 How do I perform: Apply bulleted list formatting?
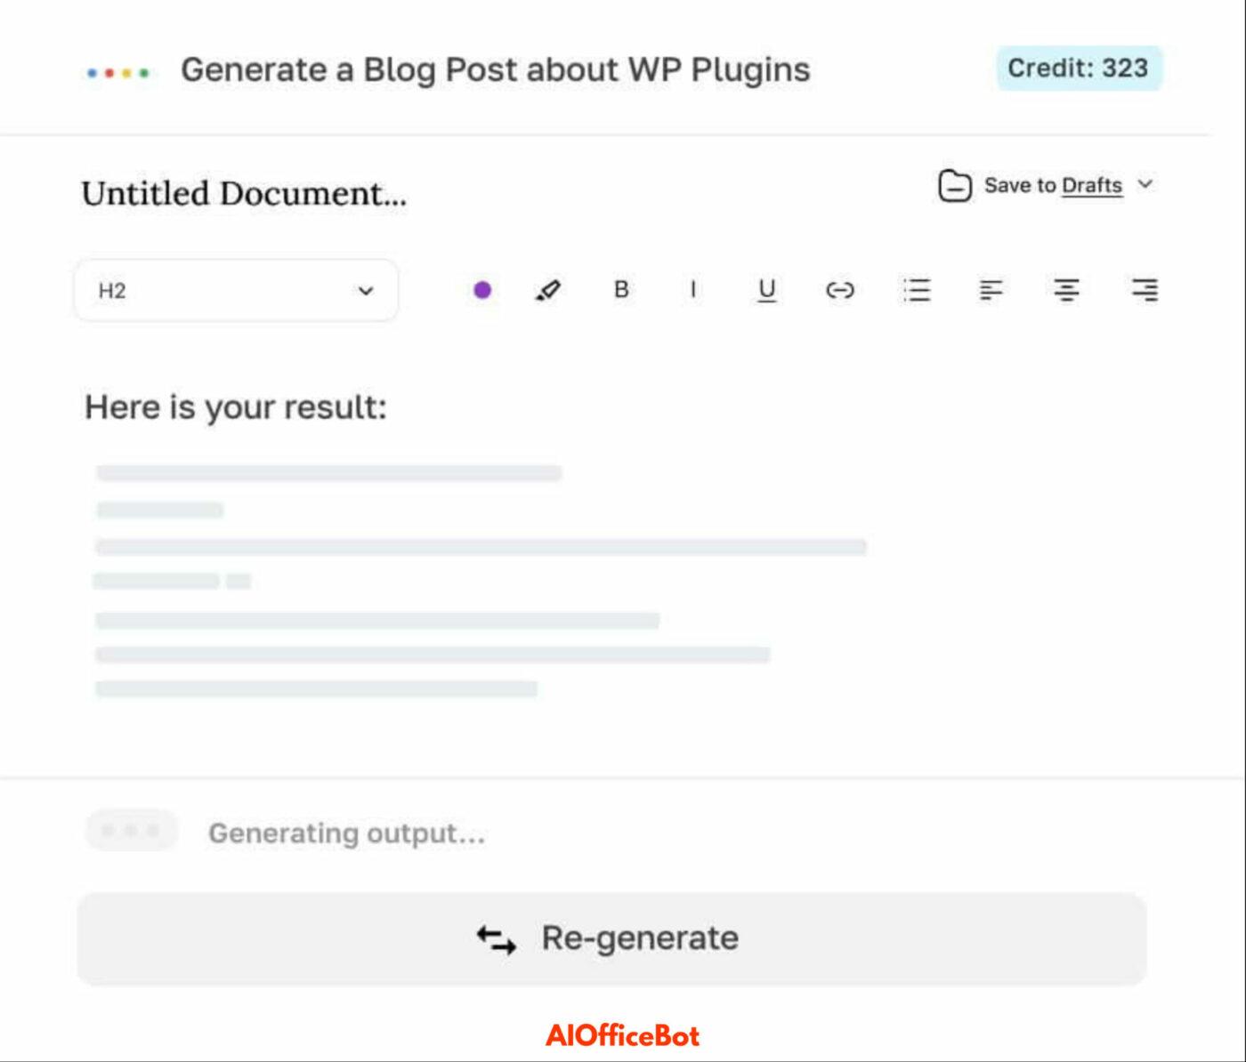tap(917, 290)
